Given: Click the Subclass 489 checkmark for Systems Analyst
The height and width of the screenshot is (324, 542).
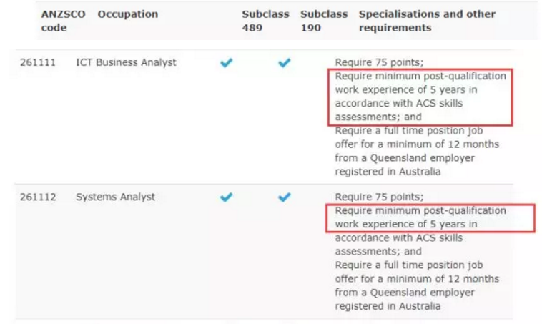Looking at the screenshot, I should [x=227, y=197].
